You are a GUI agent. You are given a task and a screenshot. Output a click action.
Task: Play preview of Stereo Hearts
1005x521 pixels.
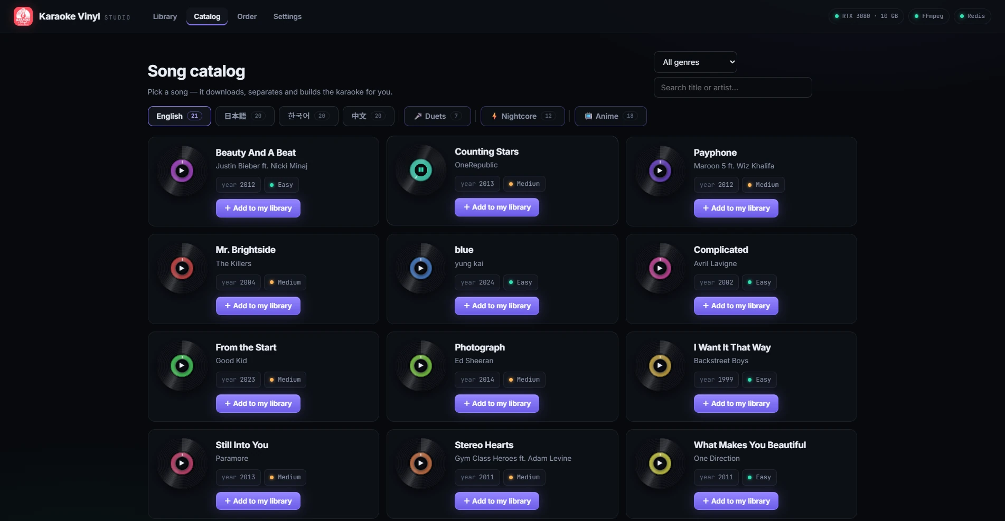tap(421, 463)
